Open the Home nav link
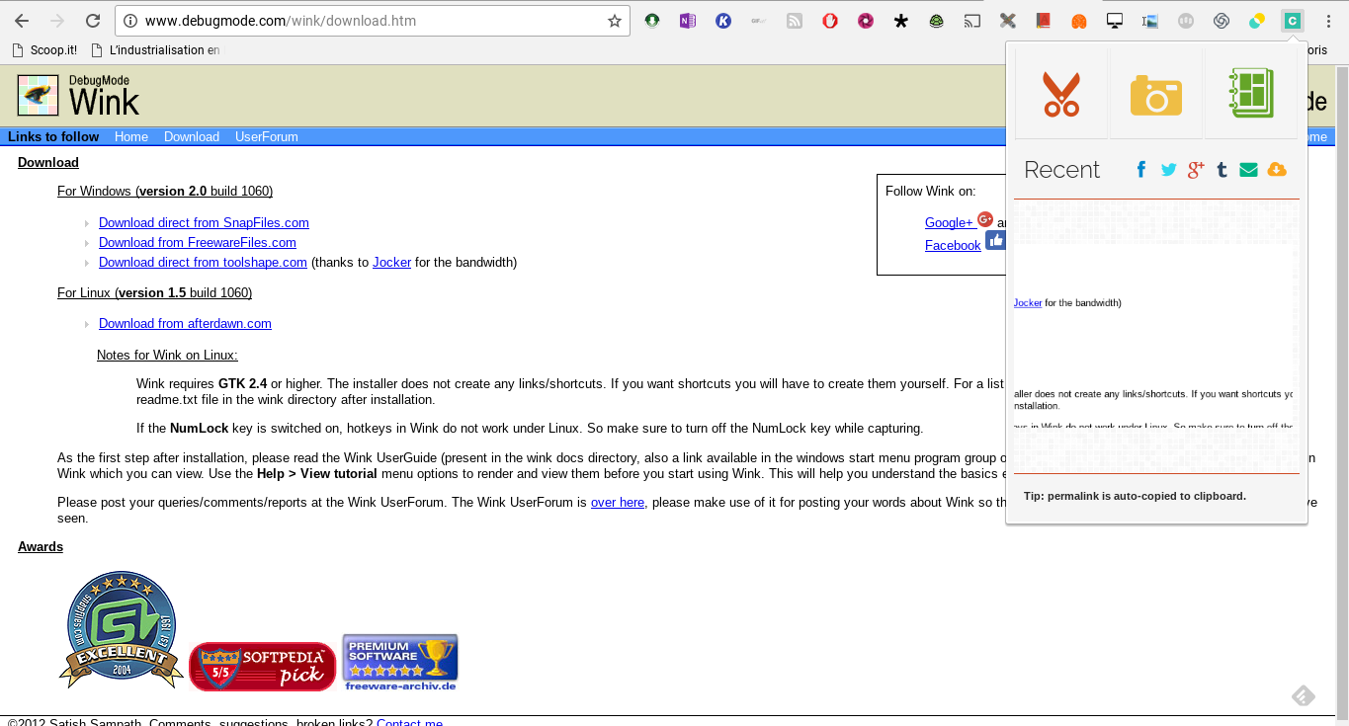Viewport: 1349px width, 726px height. click(131, 137)
